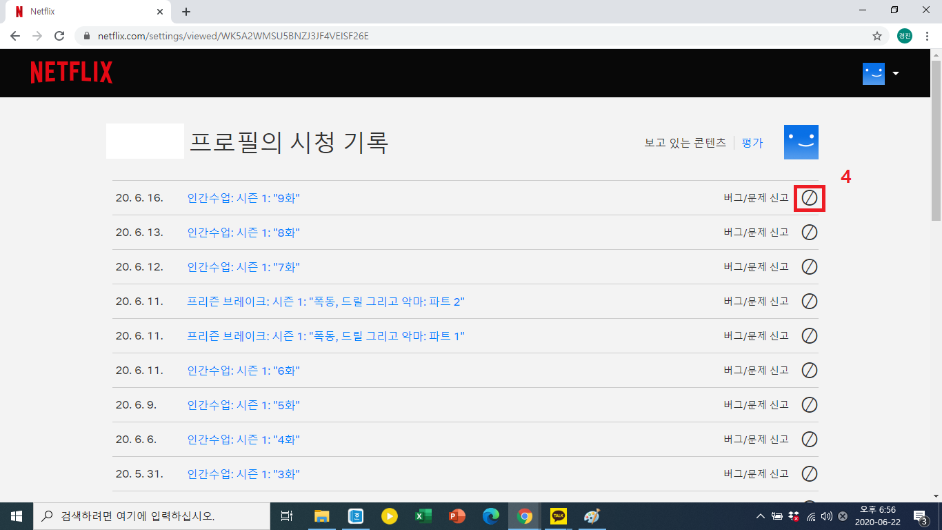Expand the profile dropdown arrow

896,73
